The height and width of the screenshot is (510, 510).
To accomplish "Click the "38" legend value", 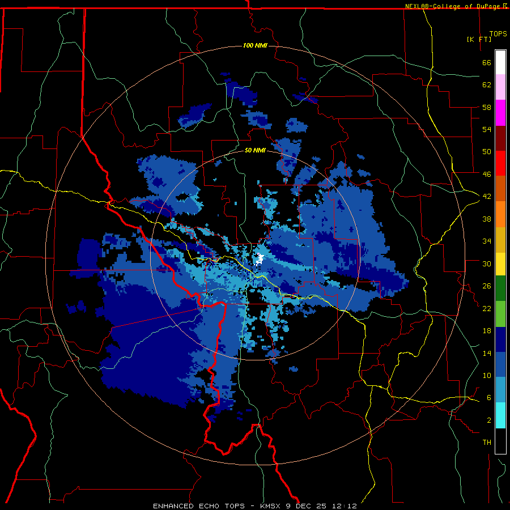I will pyautogui.click(x=486, y=219).
